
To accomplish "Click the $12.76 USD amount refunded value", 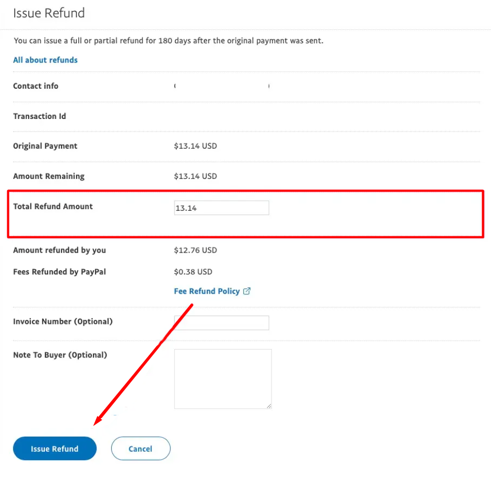I will pyautogui.click(x=195, y=250).
